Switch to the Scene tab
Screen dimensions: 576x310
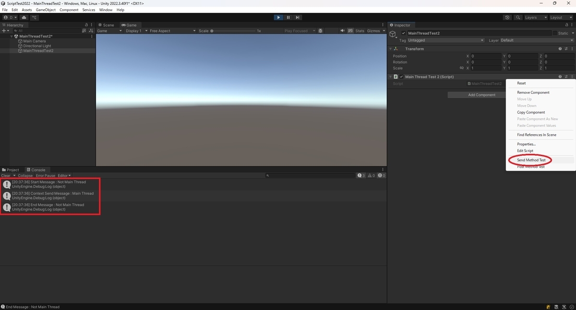click(106, 25)
